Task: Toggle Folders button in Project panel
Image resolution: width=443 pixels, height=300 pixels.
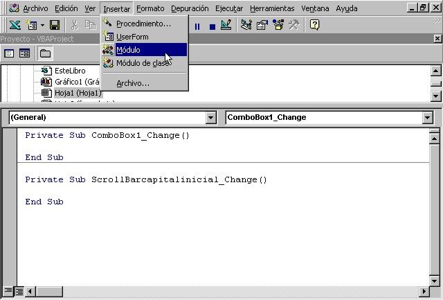Action: pyautogui.click(x=45, y=53)
